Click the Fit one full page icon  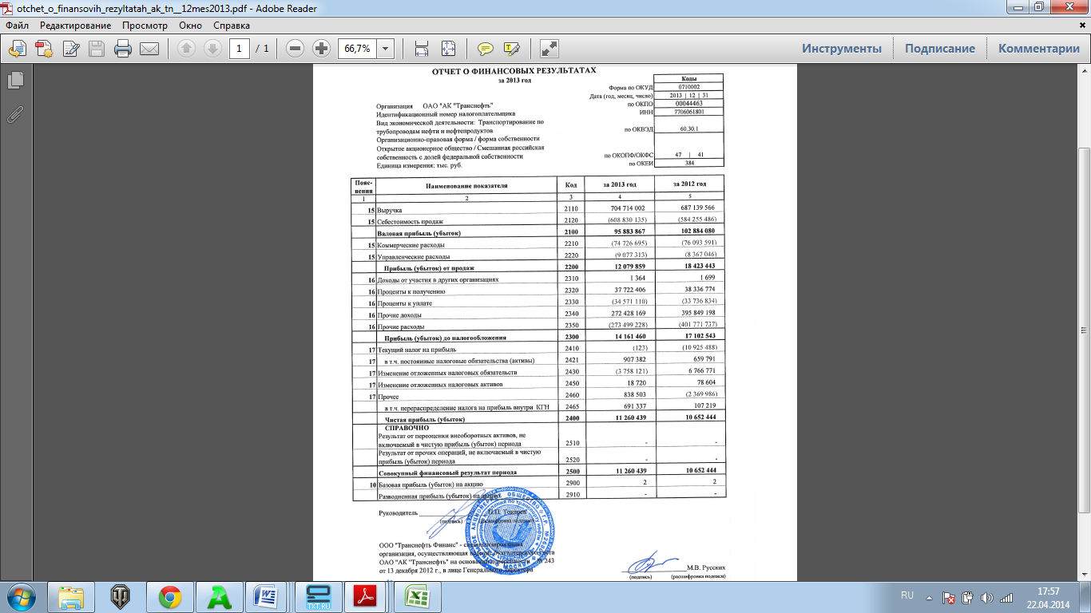point(448,49)
